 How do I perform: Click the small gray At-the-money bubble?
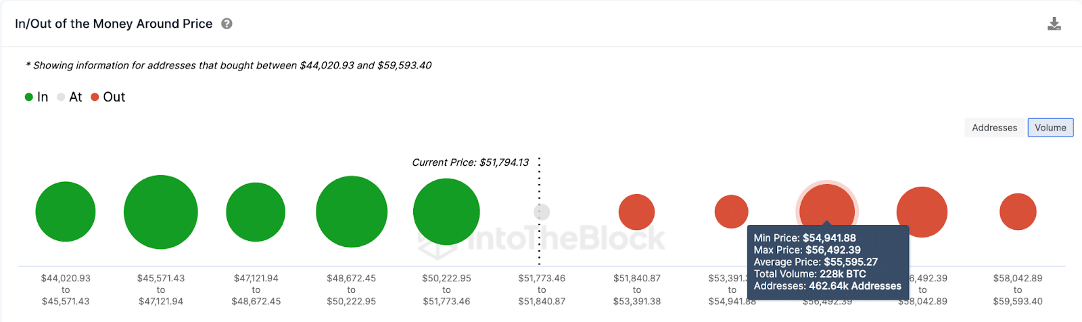[542, 212]
